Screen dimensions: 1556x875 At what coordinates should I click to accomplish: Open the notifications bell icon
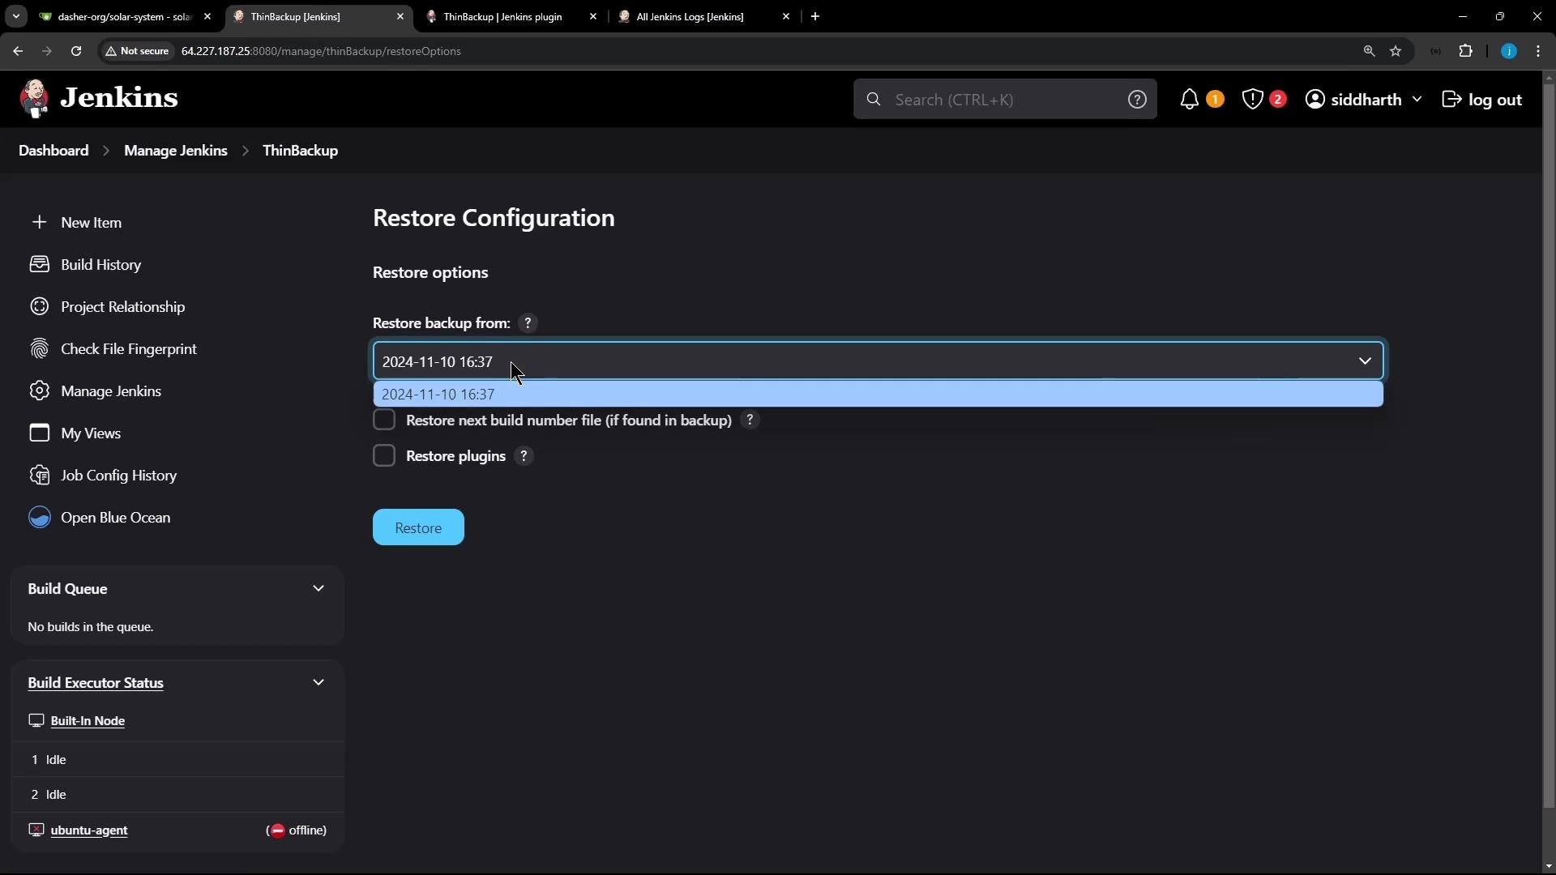[1189, 99]
